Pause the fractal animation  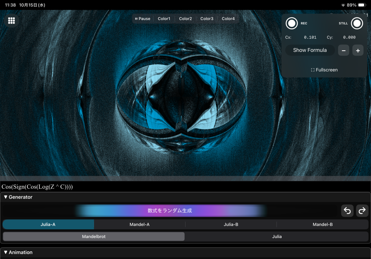click(x=142, y=19)
